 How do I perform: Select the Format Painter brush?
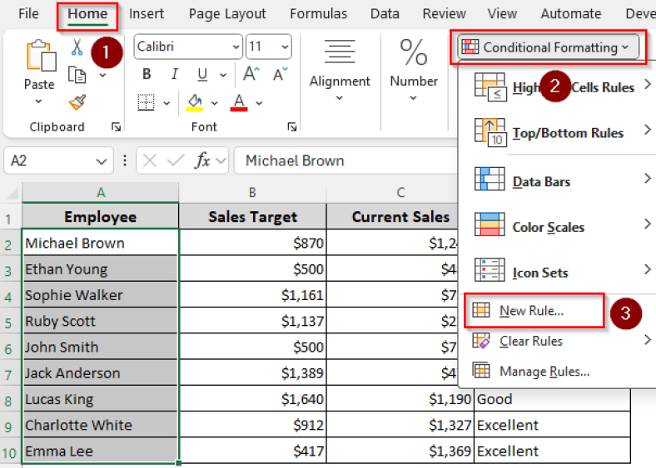(x=77, y=101)
